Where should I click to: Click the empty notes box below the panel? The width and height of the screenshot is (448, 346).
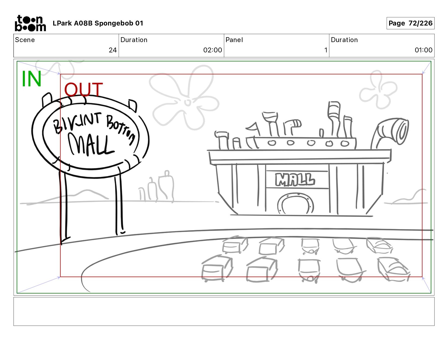(x=224, y=311)
